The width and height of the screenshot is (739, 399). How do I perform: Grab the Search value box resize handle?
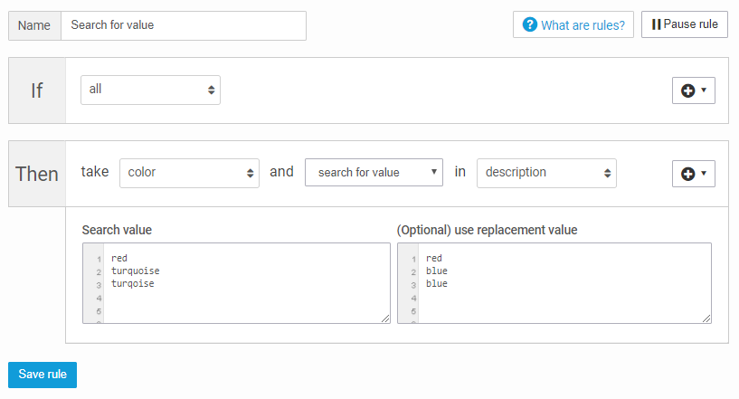click(385, 318)
